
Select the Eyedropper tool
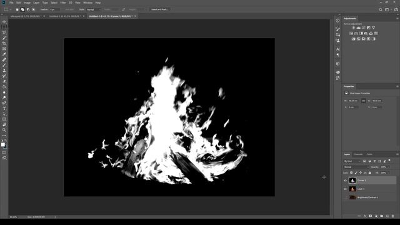(4, 54)
